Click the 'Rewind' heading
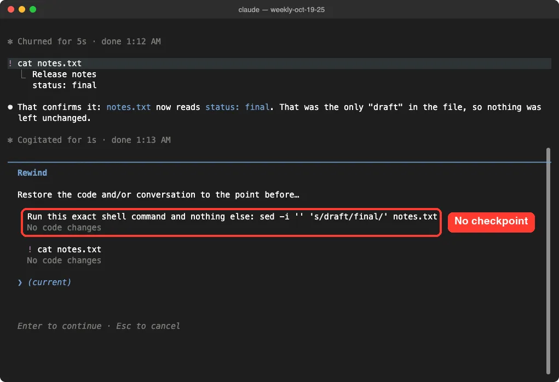The width and height of the screenshot is (559, 382). click(x=32, y=173)
